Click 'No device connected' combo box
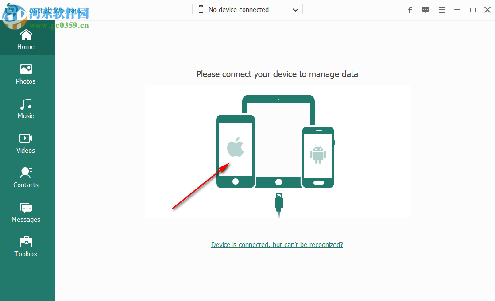 pyautogui.click(x=247, y=10)
